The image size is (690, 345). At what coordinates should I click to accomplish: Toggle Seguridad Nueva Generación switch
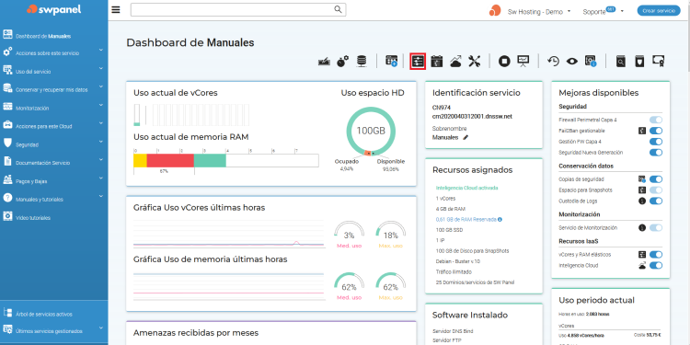[x=656, y=152]
